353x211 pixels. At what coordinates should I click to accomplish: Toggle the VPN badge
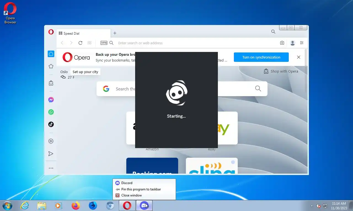104,43
